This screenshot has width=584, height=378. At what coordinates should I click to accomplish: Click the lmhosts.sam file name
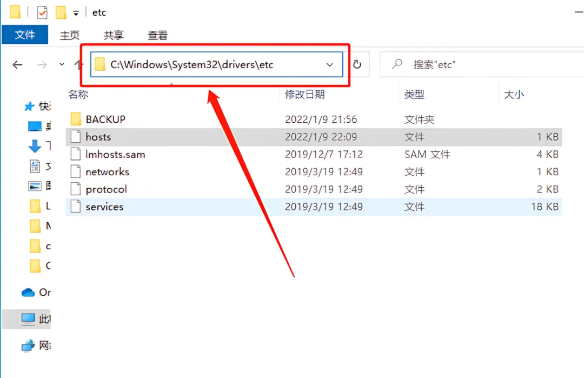116,154
